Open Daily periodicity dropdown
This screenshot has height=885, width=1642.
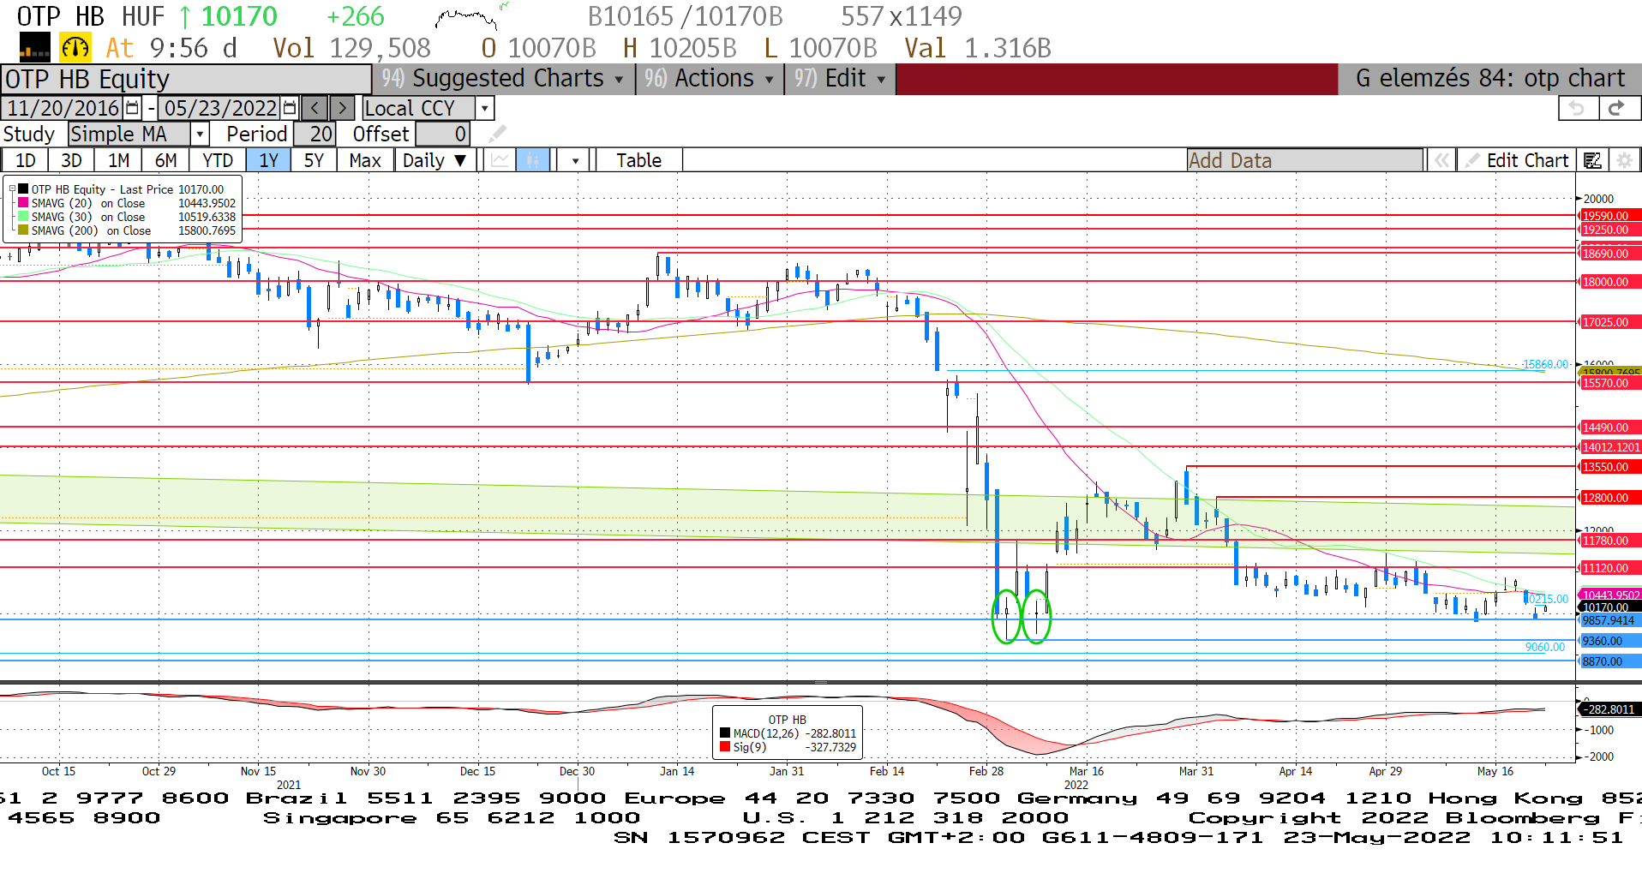point(435,160)
